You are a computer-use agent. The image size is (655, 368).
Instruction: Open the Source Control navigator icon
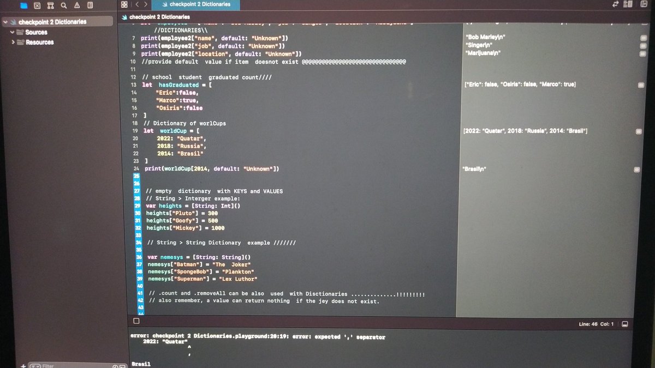(x=37, y=5)
